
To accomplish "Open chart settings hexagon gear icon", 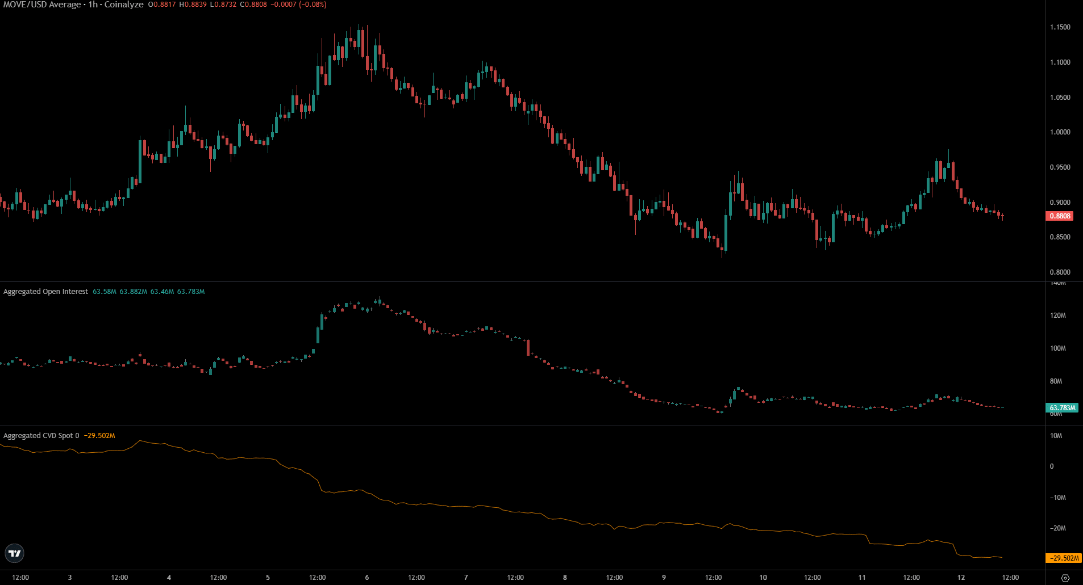I will 1065,578.
